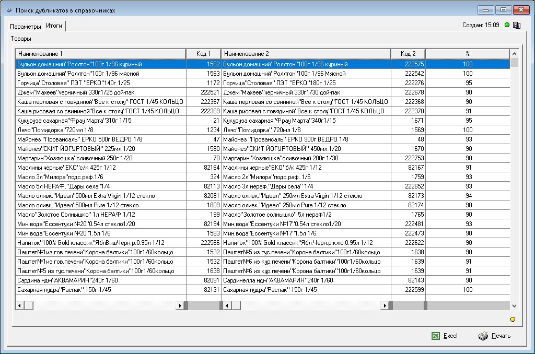Export results via the Excel button
Image resolution: width=535 pixels, height=354 pixels.
[445, 336]
